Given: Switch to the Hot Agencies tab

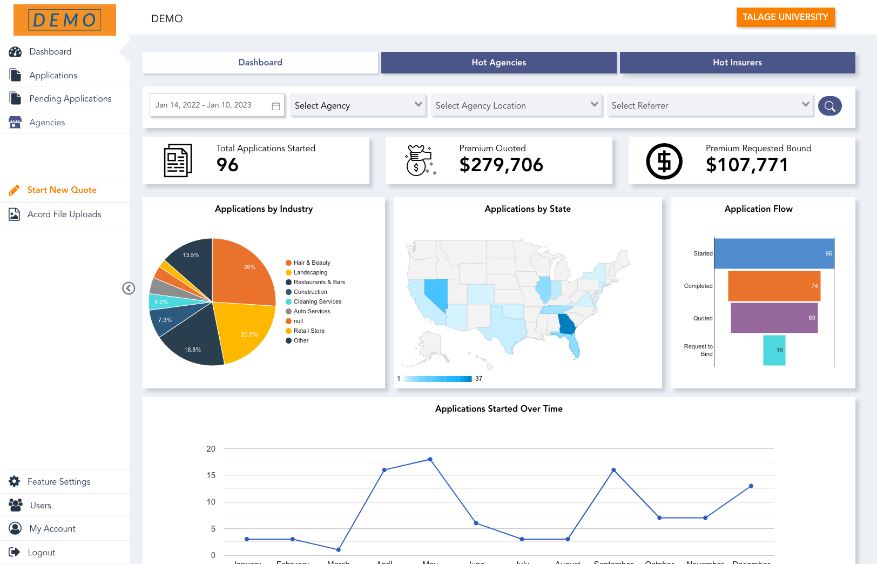Looking at the screenshot, I should [499, 63].
